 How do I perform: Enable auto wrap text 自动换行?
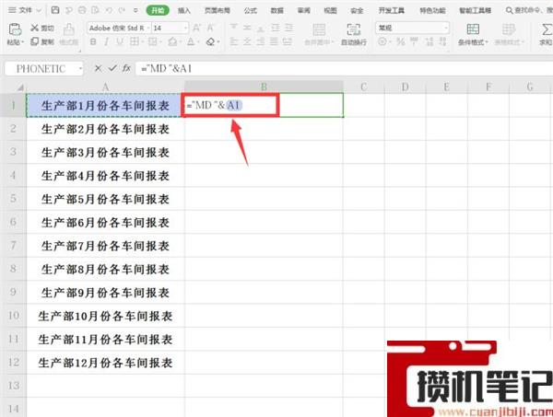[x=353, y=34]
